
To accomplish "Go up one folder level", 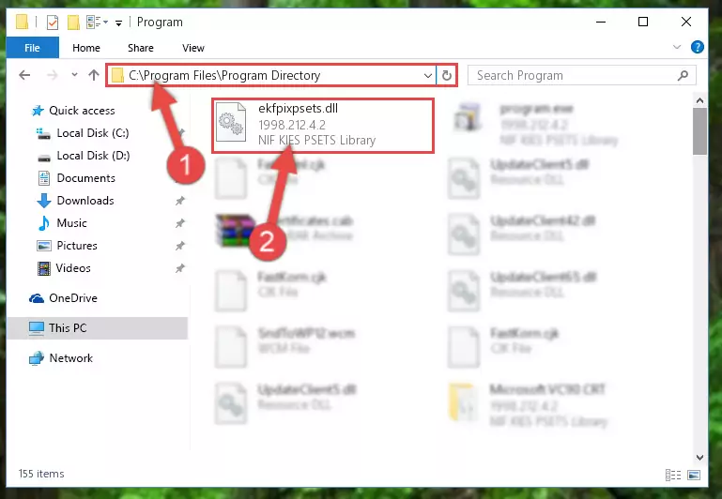I will point(94,74).
